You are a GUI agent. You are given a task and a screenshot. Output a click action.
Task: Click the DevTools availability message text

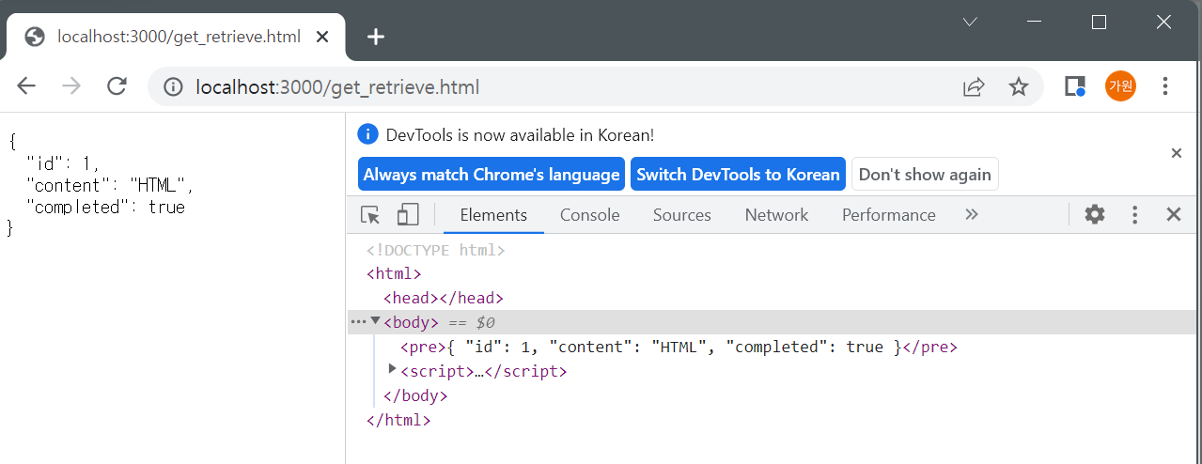520,134
